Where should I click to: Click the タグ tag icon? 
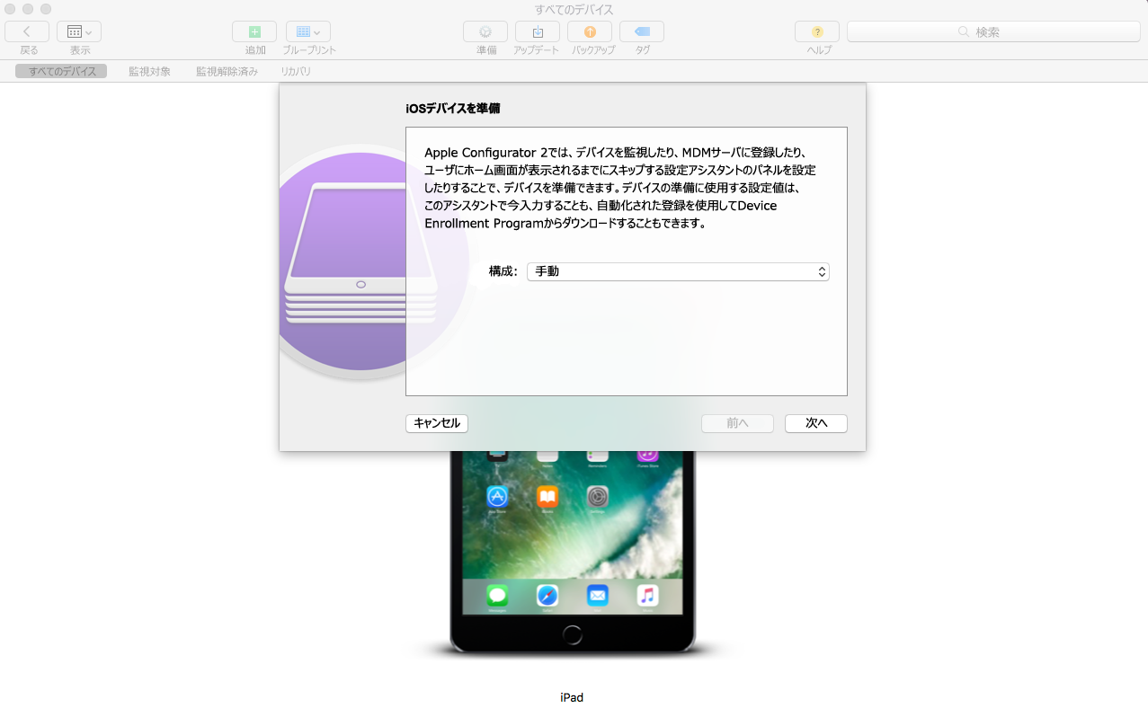pos(642,31)
